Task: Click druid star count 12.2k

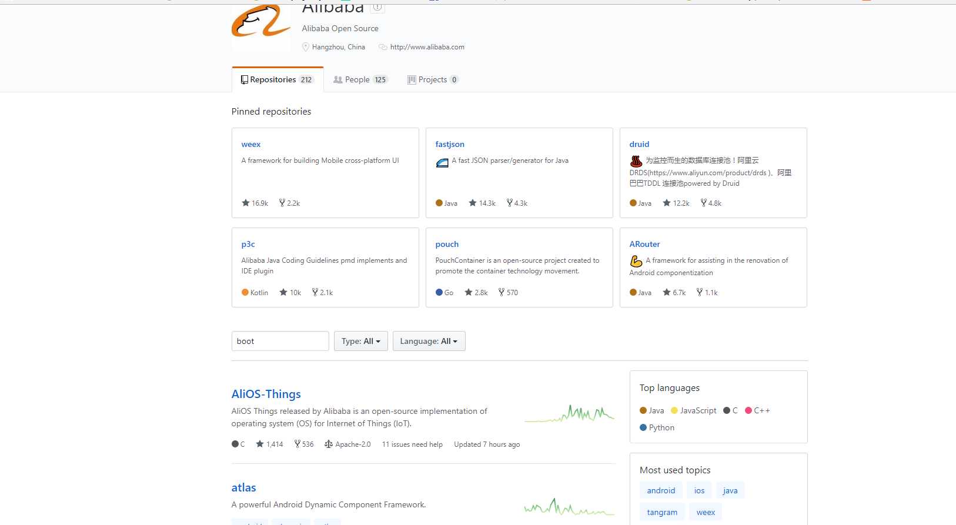Action: tap(676, 203)
